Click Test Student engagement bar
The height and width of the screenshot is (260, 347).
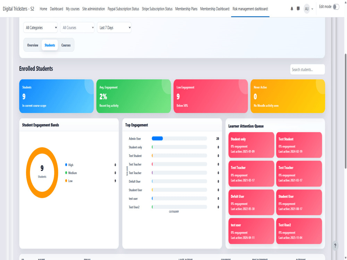point(179,156)
